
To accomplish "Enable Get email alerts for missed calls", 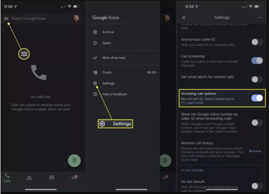I will click(257, 79).
